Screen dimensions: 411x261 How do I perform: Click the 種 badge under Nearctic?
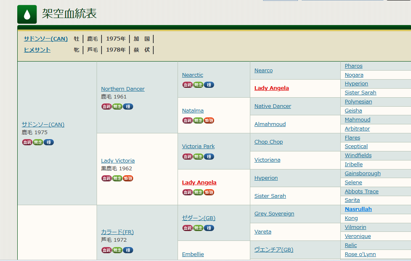(209, 85)
